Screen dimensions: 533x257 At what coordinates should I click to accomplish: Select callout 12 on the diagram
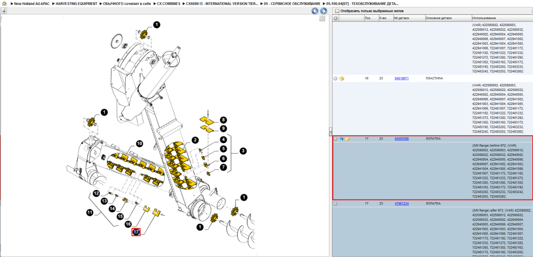pyautogui.click(x=96, y=194)
